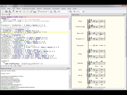
Task: Open the Ventana menu
Action: point(63,9)
